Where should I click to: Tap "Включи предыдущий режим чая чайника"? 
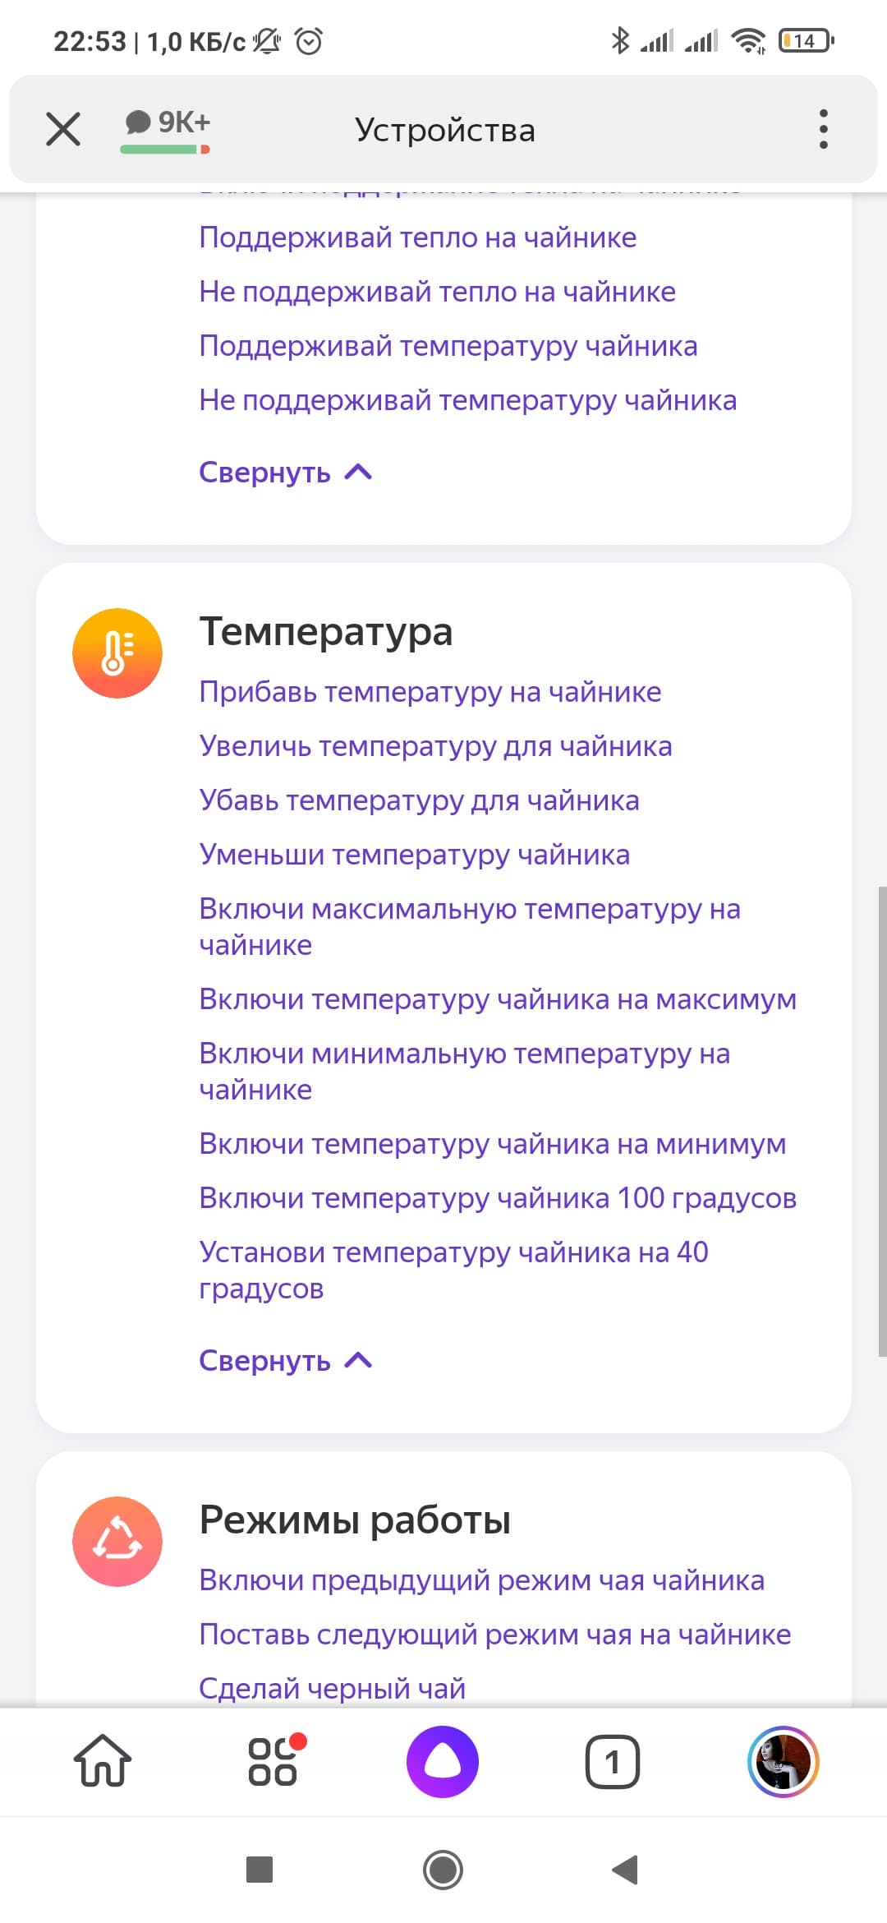[x=482, y=1580]
